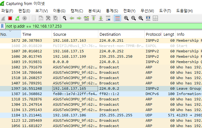The height and width of the screenshot is (128, 202).
Task: Open the 통계(S) menu
Action: pos(111,11)
